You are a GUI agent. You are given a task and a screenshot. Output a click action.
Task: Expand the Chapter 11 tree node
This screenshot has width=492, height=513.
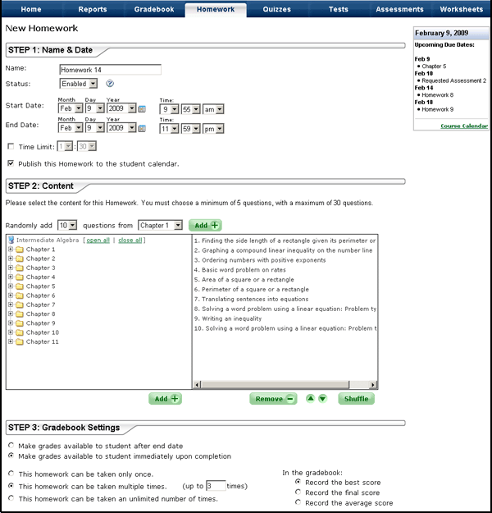pos(11,341)
